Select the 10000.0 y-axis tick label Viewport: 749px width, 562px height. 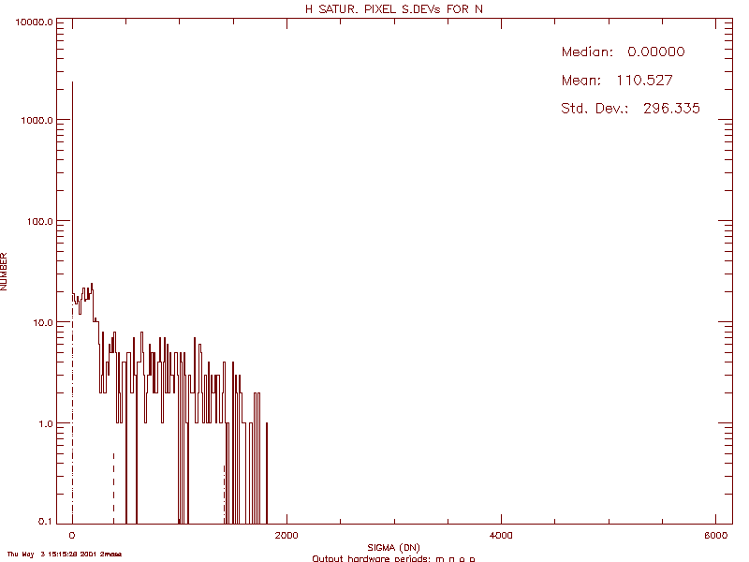36,22
